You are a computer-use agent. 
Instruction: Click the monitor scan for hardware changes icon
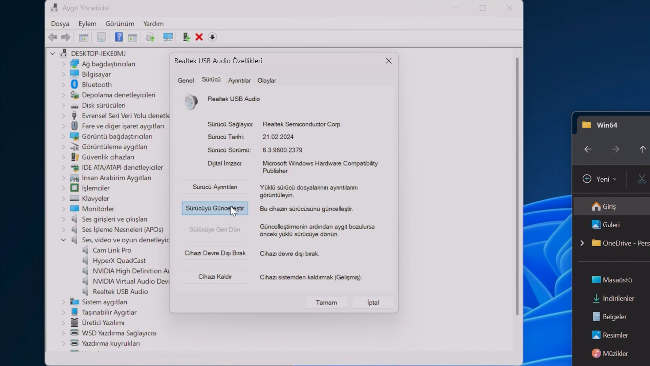168,37
